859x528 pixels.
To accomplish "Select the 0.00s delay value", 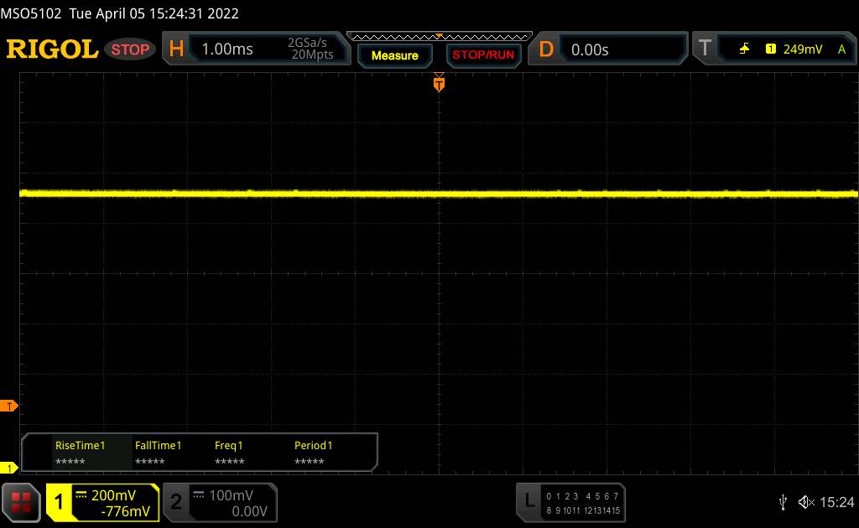I will 590,49.
